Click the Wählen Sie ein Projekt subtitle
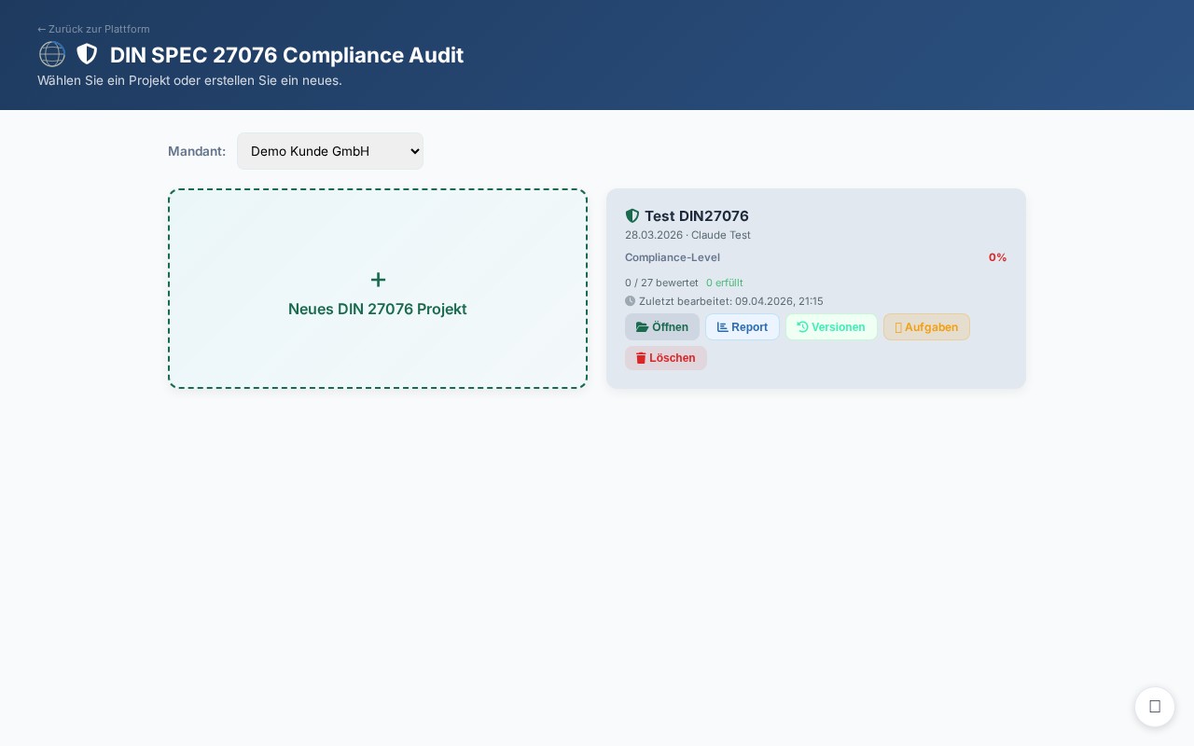Image resolution: width=1194 pixels, height=746 pixels. 189,80
